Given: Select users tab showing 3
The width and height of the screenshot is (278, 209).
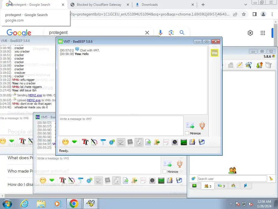Looking at the screenshot, I should [x=208, y=186].
